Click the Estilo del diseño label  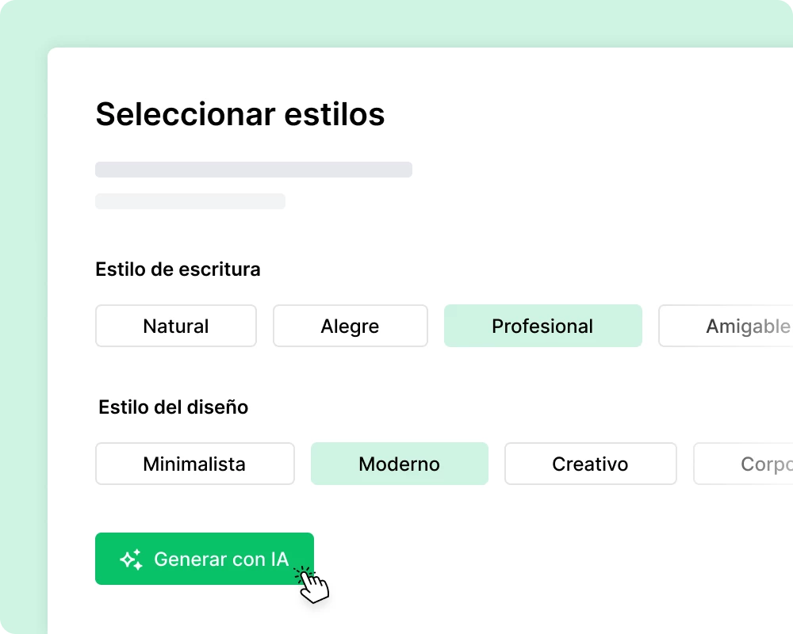click(173, 407)
